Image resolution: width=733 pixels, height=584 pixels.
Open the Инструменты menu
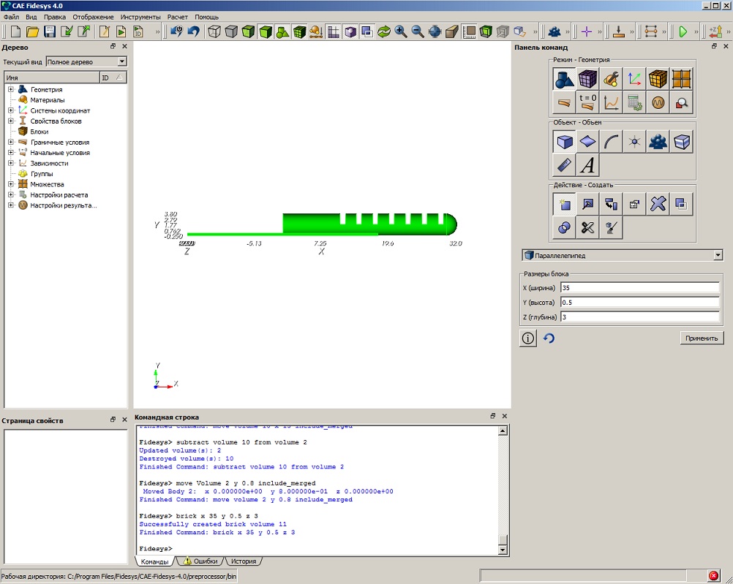click(x=140, y=17)
